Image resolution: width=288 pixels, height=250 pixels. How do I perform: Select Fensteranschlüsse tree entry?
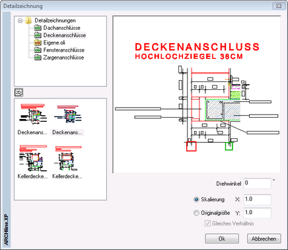tap(64, 50)
